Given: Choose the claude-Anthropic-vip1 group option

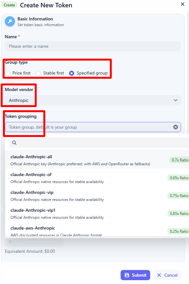Looking at the screenshot, I should click(97, 214).
